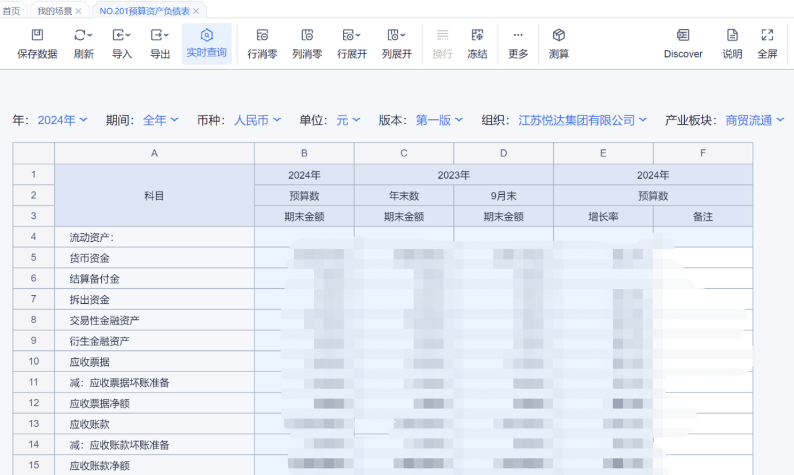Open the 年 2024年 dropdown

pyautogui.click(x=63, y=120)
